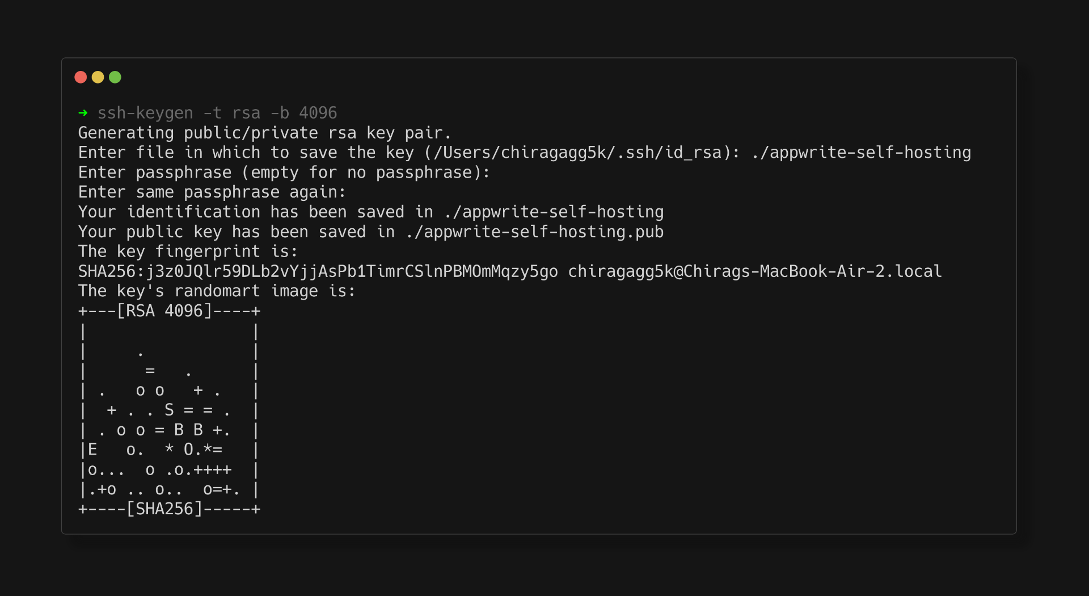1089x596 pixels.
Task: Click the "Enter same passphrase again" prompt
Action: (212, 192)
